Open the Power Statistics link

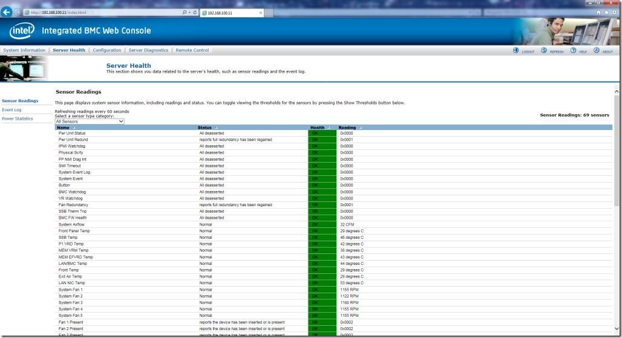point(18,119)
